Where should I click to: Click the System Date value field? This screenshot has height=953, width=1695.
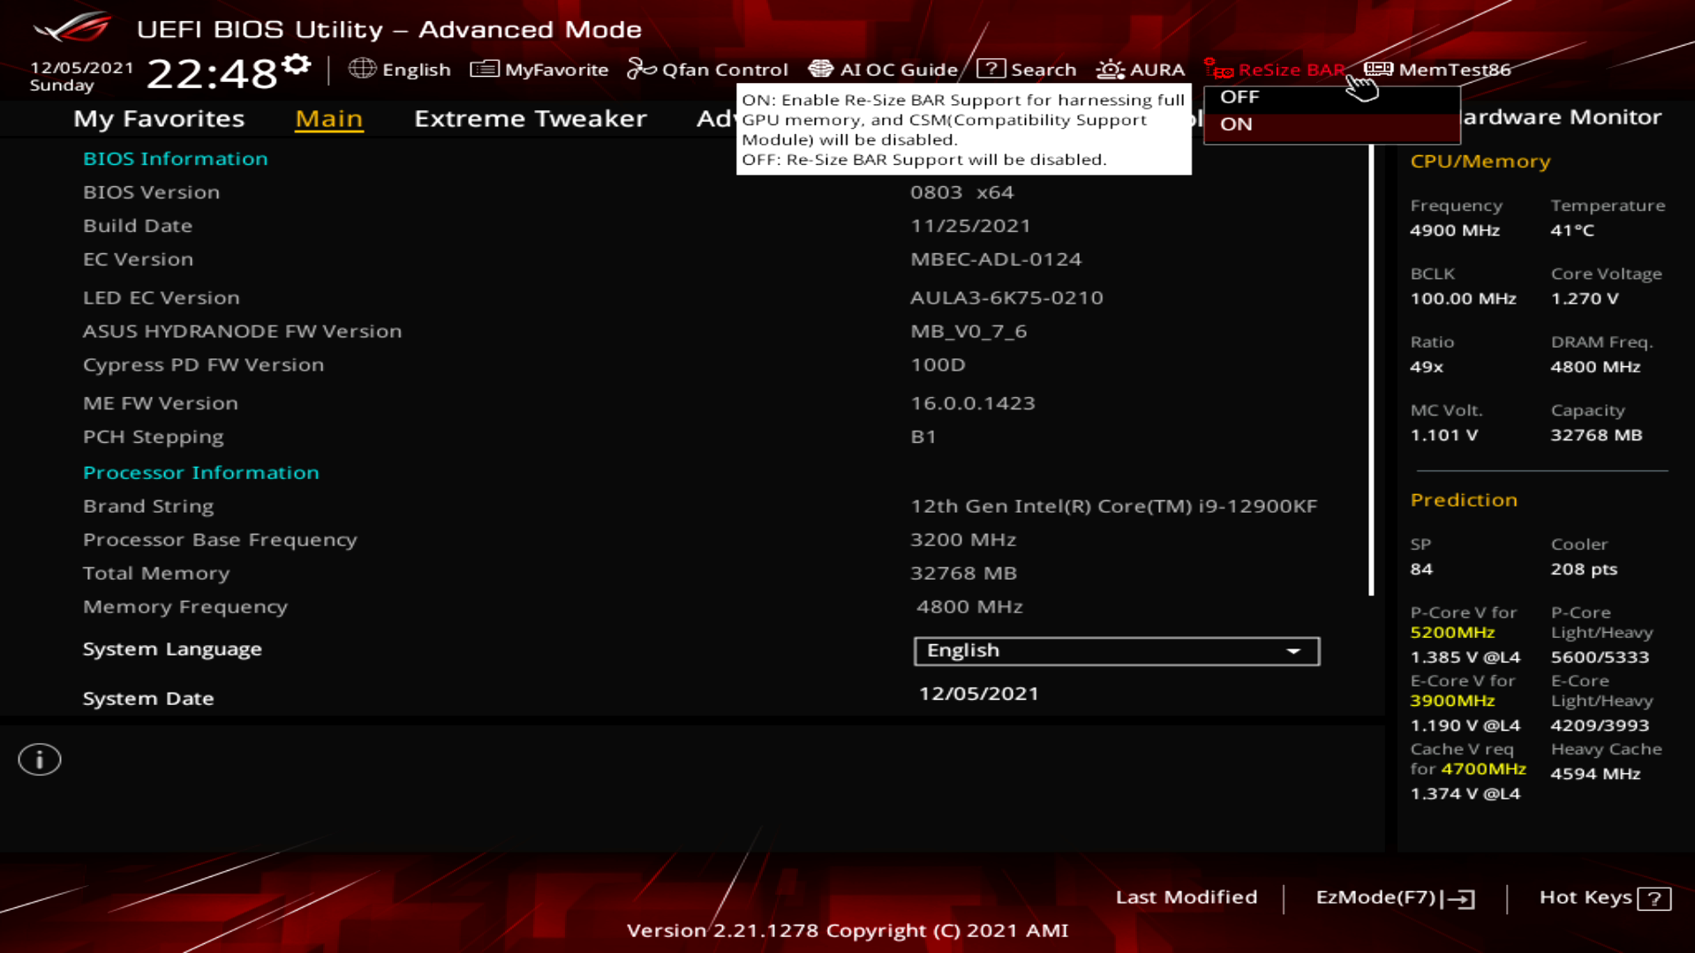(x=978, y=694)
